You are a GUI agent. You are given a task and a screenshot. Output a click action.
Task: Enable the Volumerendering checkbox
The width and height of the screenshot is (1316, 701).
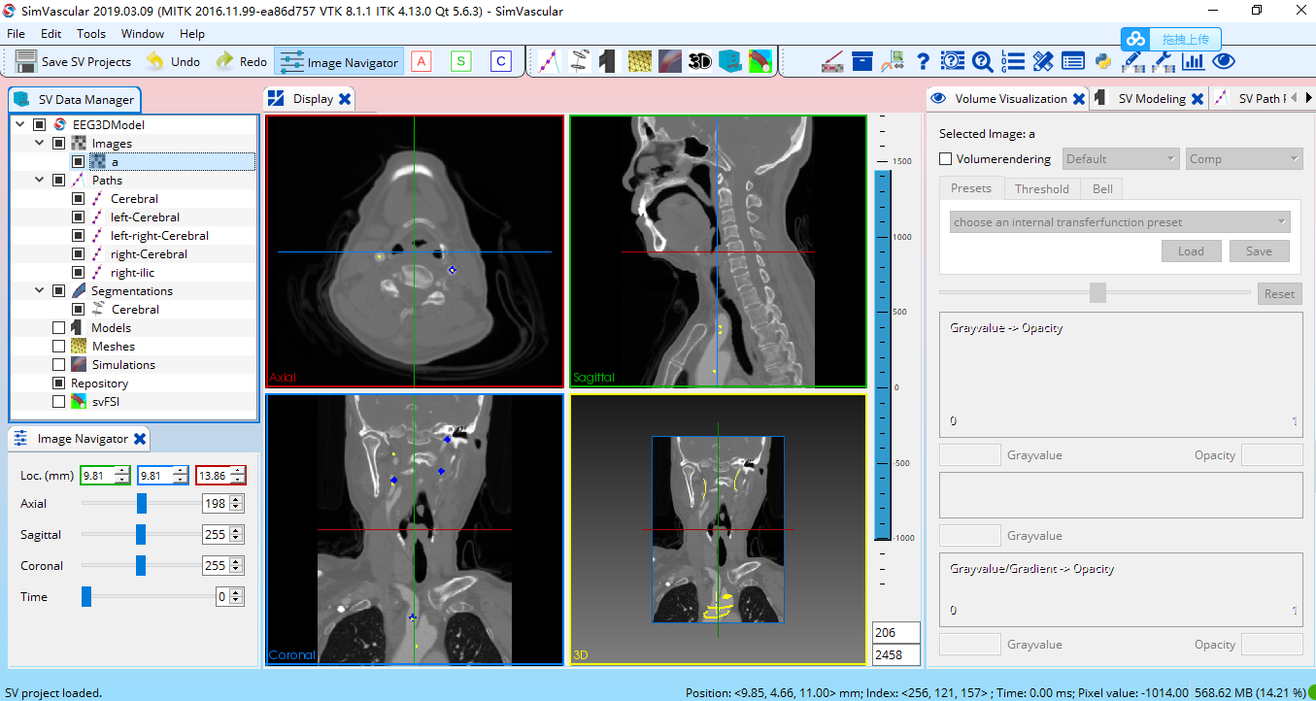(946, 159)
